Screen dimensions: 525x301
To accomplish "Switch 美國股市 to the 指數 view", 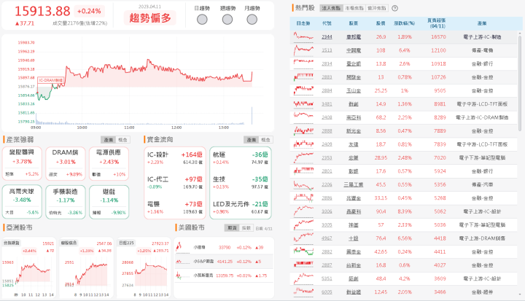I will click(246, 228).
